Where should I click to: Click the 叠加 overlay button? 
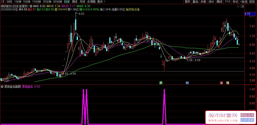click(x=195, y=2)
